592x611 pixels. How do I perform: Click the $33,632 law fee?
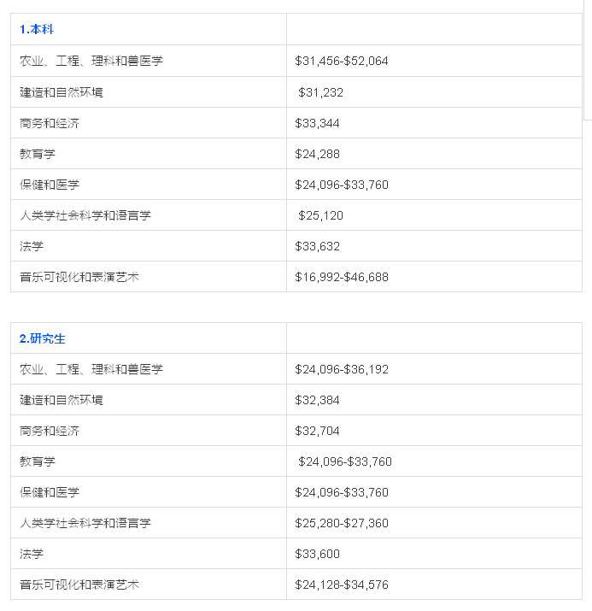point(317,246)
